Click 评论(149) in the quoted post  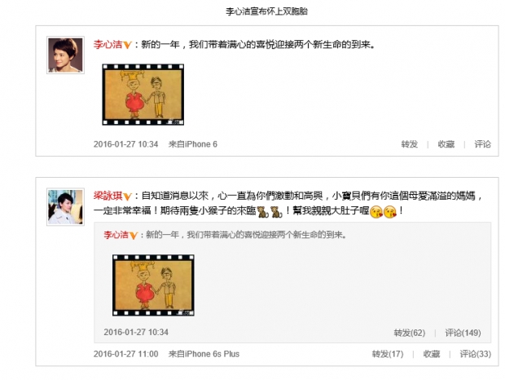click(463, 333)
